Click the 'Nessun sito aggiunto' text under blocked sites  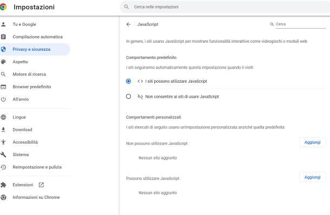(x=157, y=158)
